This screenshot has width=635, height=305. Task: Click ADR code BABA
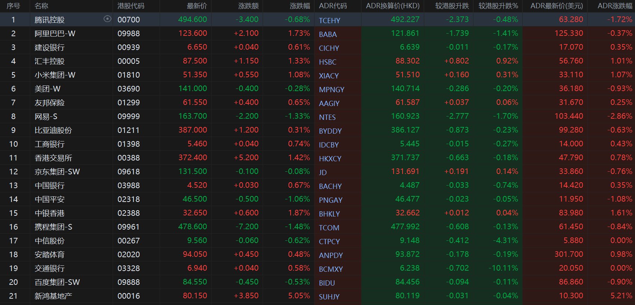pos(328,34)
